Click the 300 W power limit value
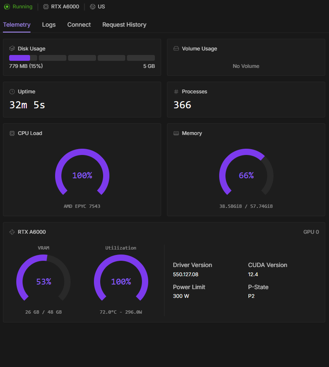Image resolution: width=329 pixels, height=367 pixels. pyautogui.click(x=181, y=296)
